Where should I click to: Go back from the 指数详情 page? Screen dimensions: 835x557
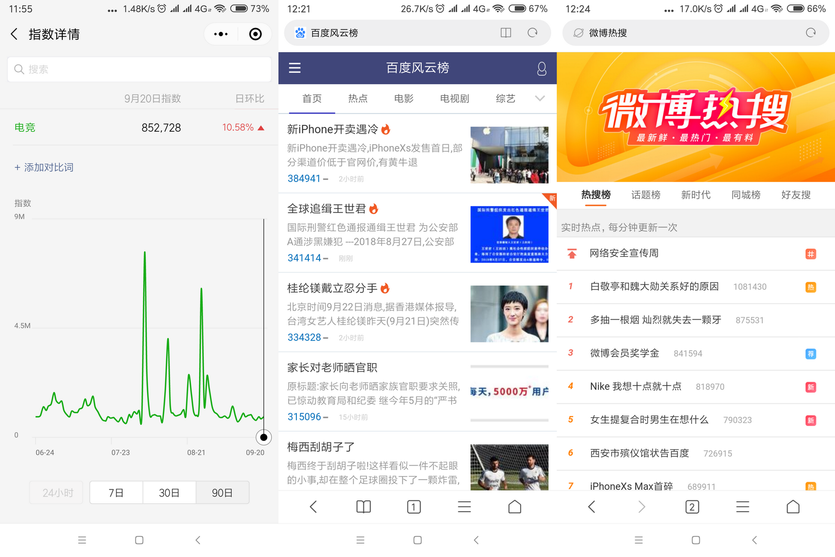tap(14, 34)
